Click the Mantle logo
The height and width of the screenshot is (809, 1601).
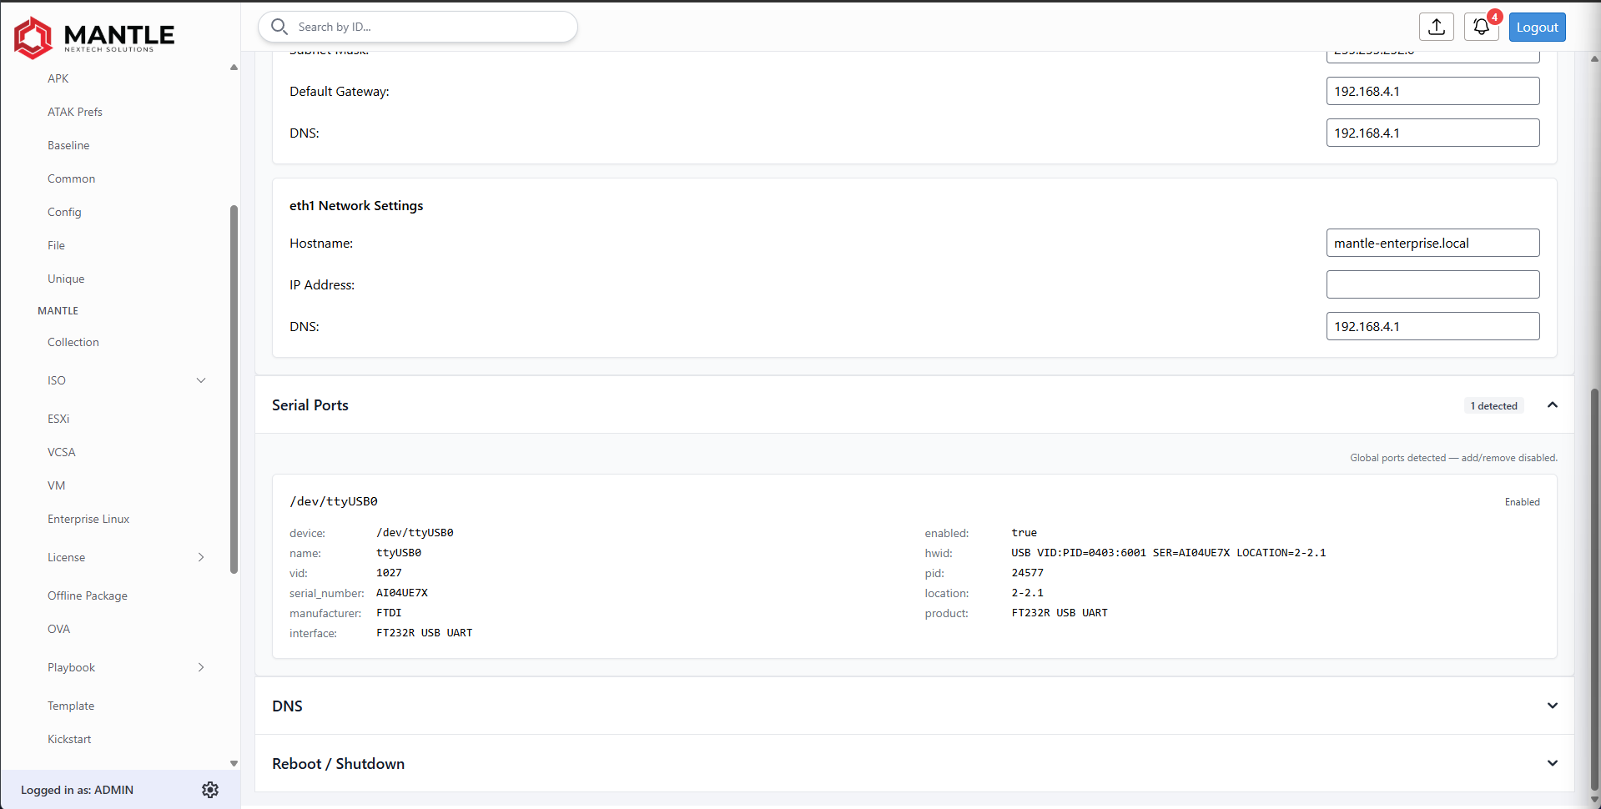pos(94,38)
